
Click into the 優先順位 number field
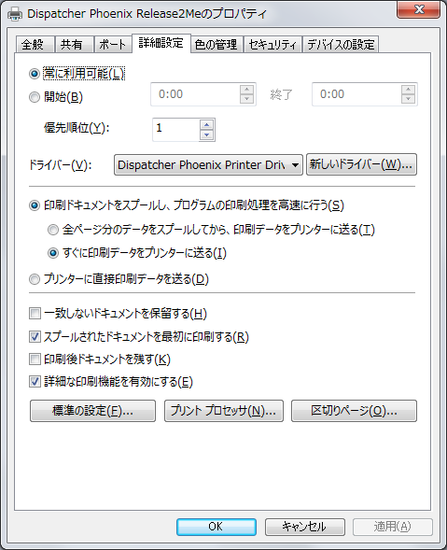pyautogui.click(x=176, y=130)
